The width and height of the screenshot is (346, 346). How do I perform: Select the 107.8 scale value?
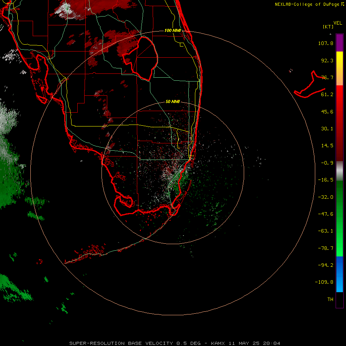point(326,43)
